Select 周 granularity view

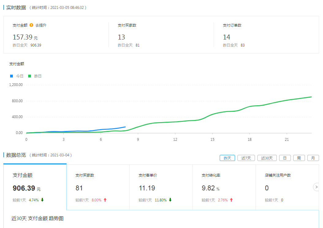coord(299,158)
